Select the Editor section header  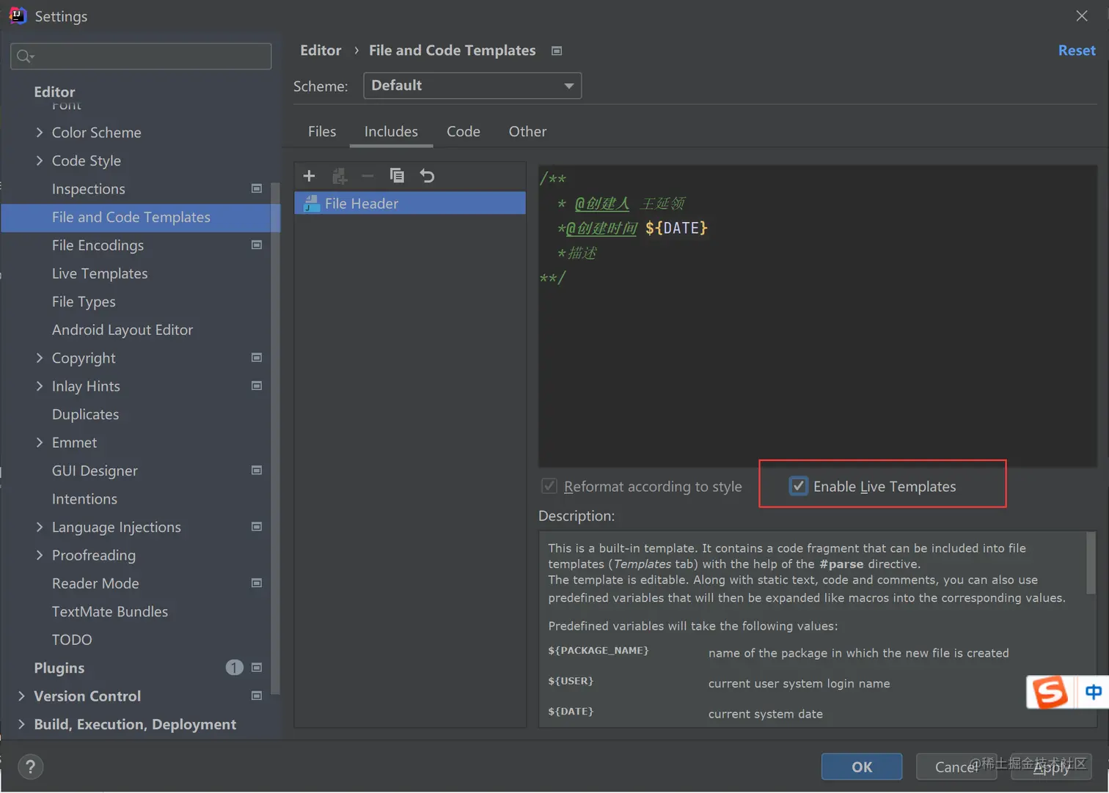pyautogui.click(x=54, y=92)
